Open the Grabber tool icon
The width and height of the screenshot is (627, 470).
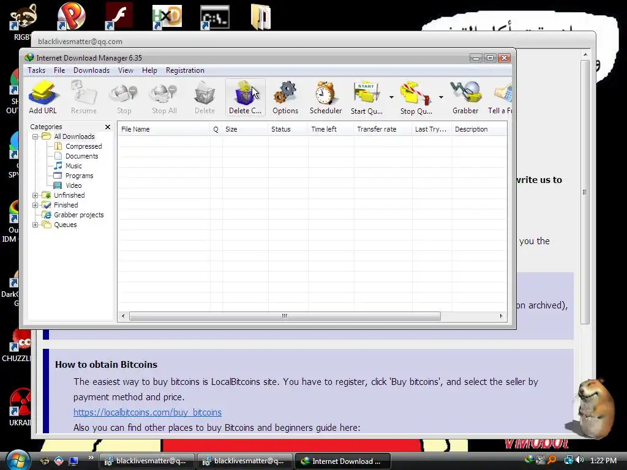465,97
